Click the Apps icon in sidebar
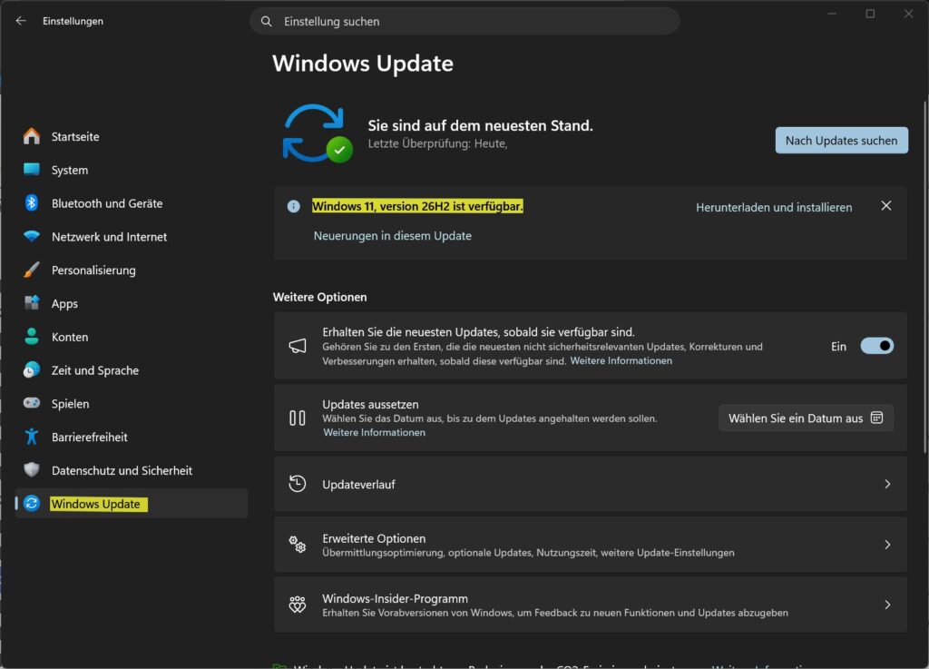 (32, 303)
